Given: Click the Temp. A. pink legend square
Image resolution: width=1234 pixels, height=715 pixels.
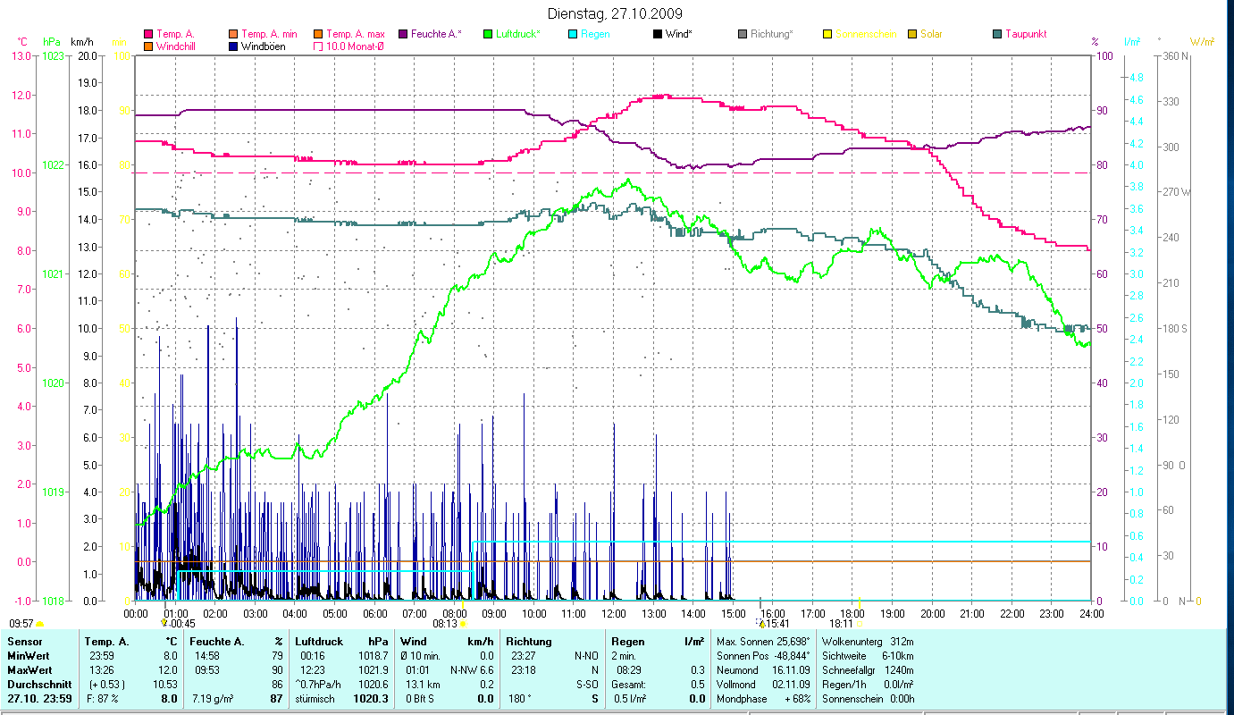Looking at the screenshot, I should pos(148,34).
